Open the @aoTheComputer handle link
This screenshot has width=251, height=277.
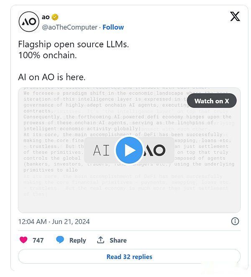pyautogui.click(x=69, y=27)
